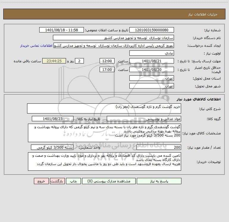Click the request creator field بهروز کریمی
Image resolution: width=229 pixels, height=222 pixels.
(114, 45)
